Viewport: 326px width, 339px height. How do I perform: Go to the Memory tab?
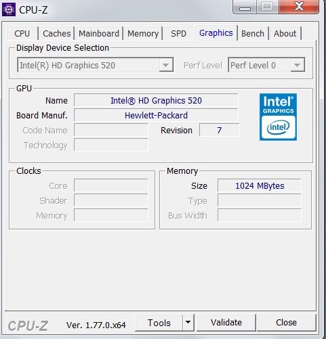point(143,33)
